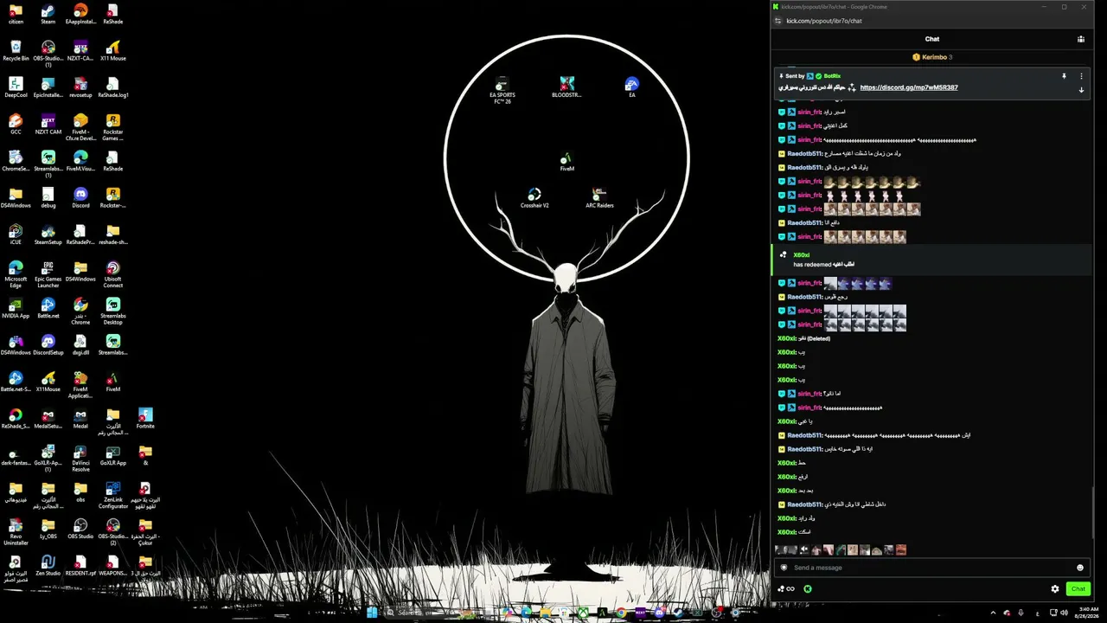This screenshot has width=1107, height=623.
Task: Open the chat users list icon
Action: (x=1081, y=39)
